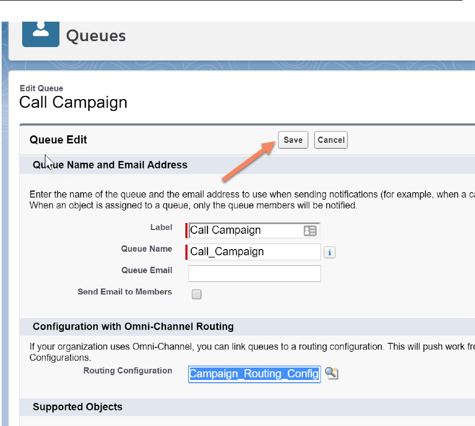Click the Queues page heading text
Image resolution: width=475 pixels, height=426 pixels.
pyautogui.click(x=96, y=36)
